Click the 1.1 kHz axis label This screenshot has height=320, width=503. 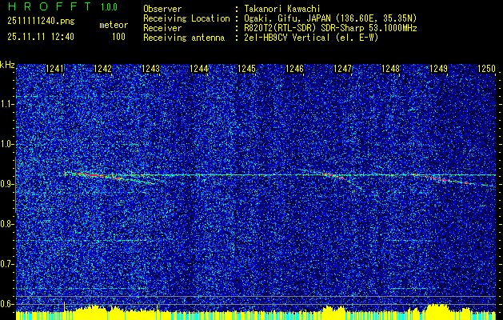tap(6, 104)
